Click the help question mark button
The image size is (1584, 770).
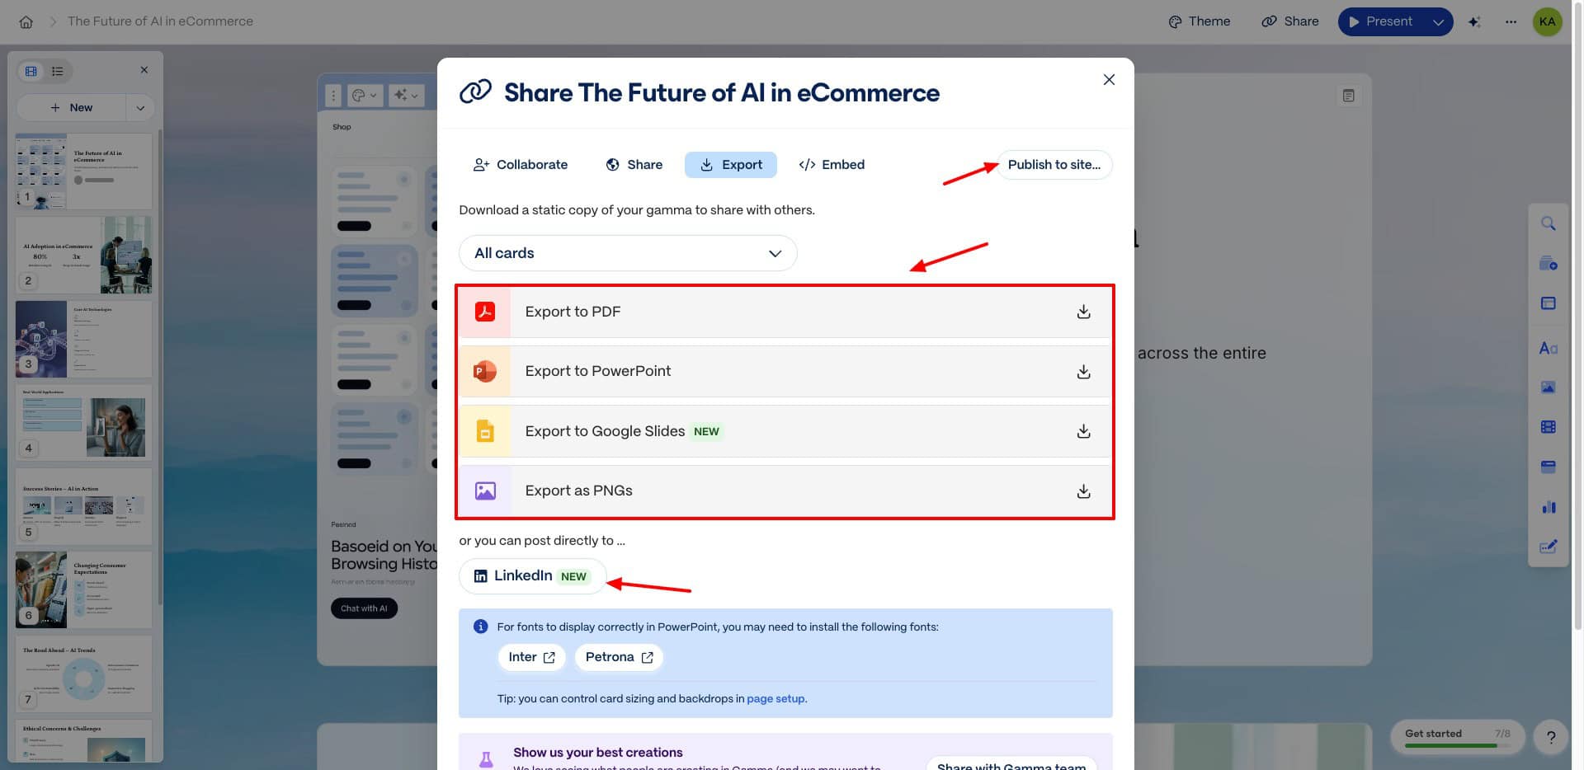[x=1550, y=737]
